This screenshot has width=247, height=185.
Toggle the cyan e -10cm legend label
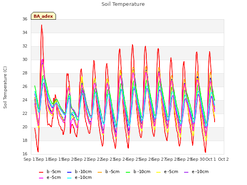pos(83,177)
